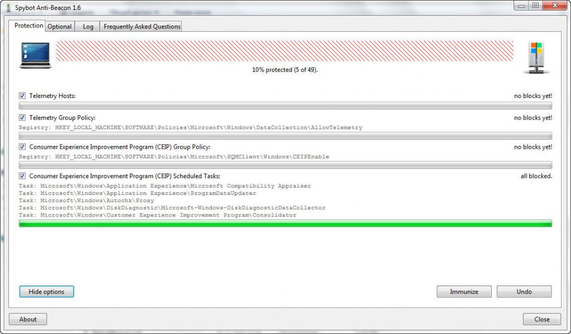Toggle the CEIP Group Policy checkbox

22,146
